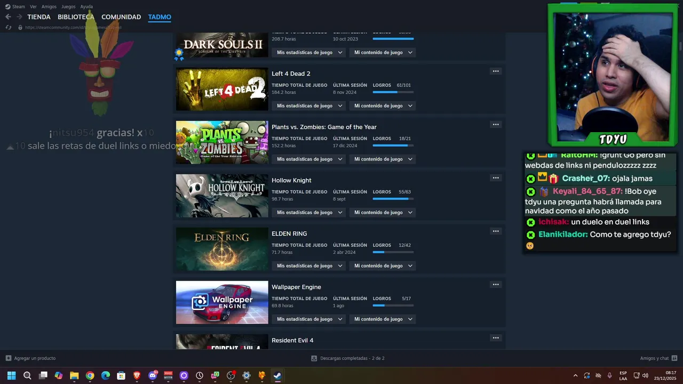Click Hollow Knight achievements progress bar

click(x=393, y=199)
